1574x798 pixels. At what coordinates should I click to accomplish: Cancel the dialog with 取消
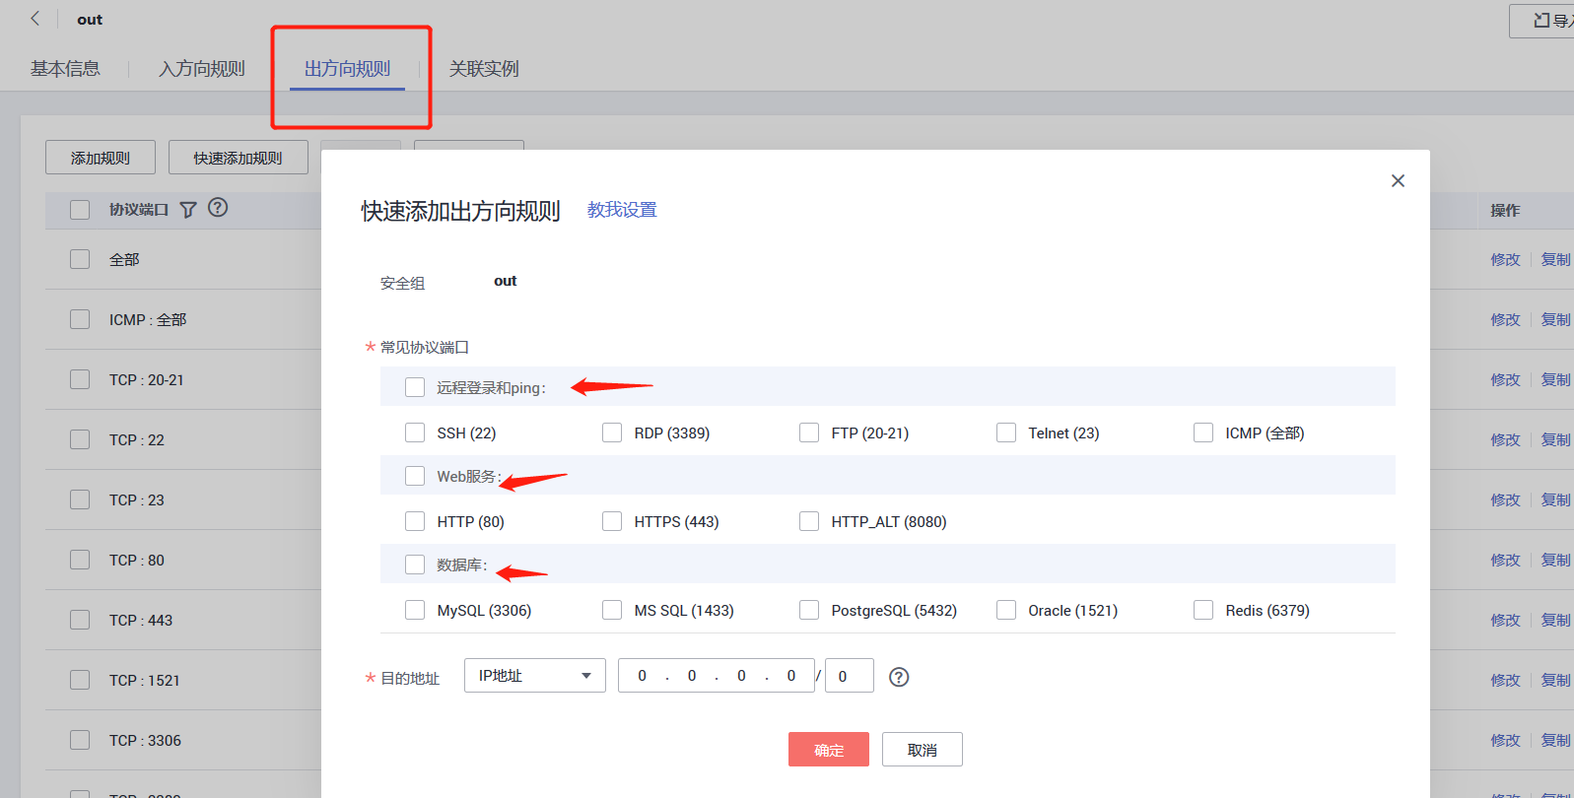click(923, 750)
